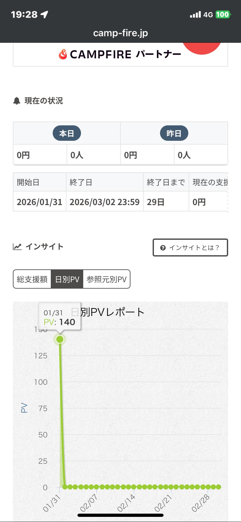Tap the bell icon beside 現在の状況
This screenshot has height=522, width=241.
click(17, 101)
